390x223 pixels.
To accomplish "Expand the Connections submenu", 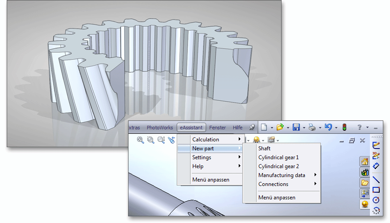I will click(x=273, y=184).
